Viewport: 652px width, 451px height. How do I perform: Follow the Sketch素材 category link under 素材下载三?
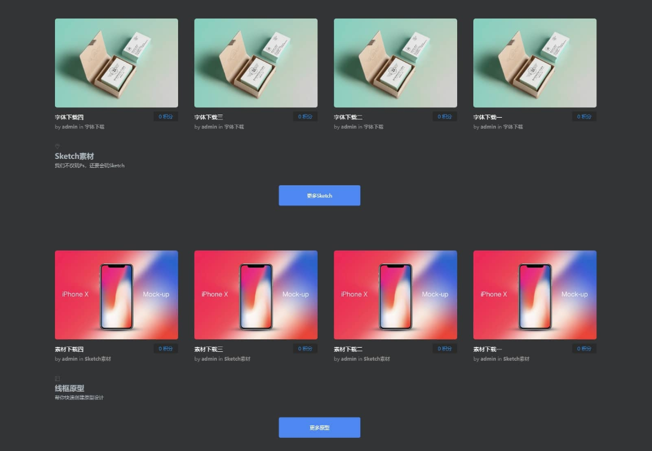point(237,359)
